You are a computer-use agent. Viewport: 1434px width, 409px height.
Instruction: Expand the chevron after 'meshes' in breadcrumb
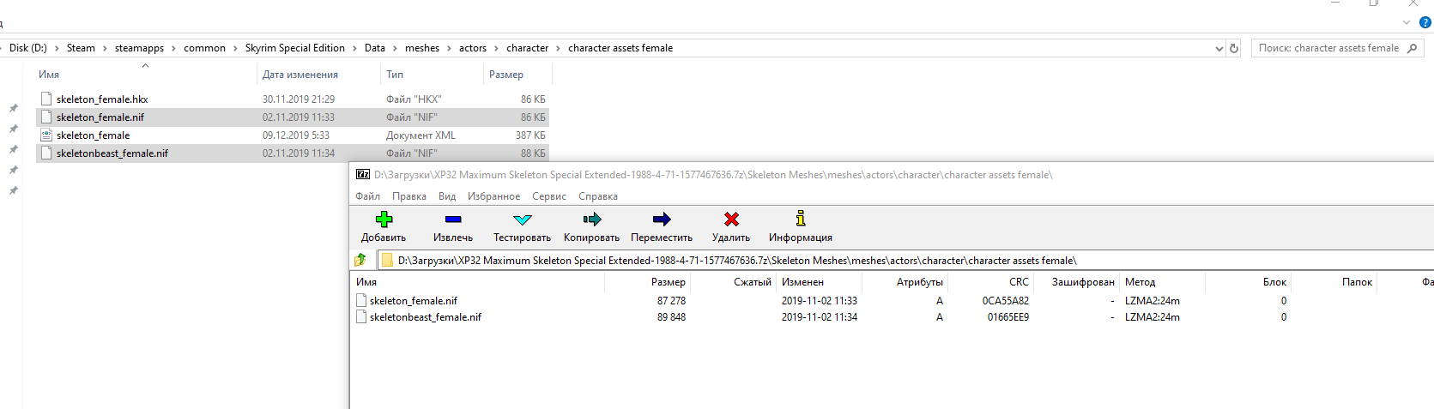click(x=449, y=48)
